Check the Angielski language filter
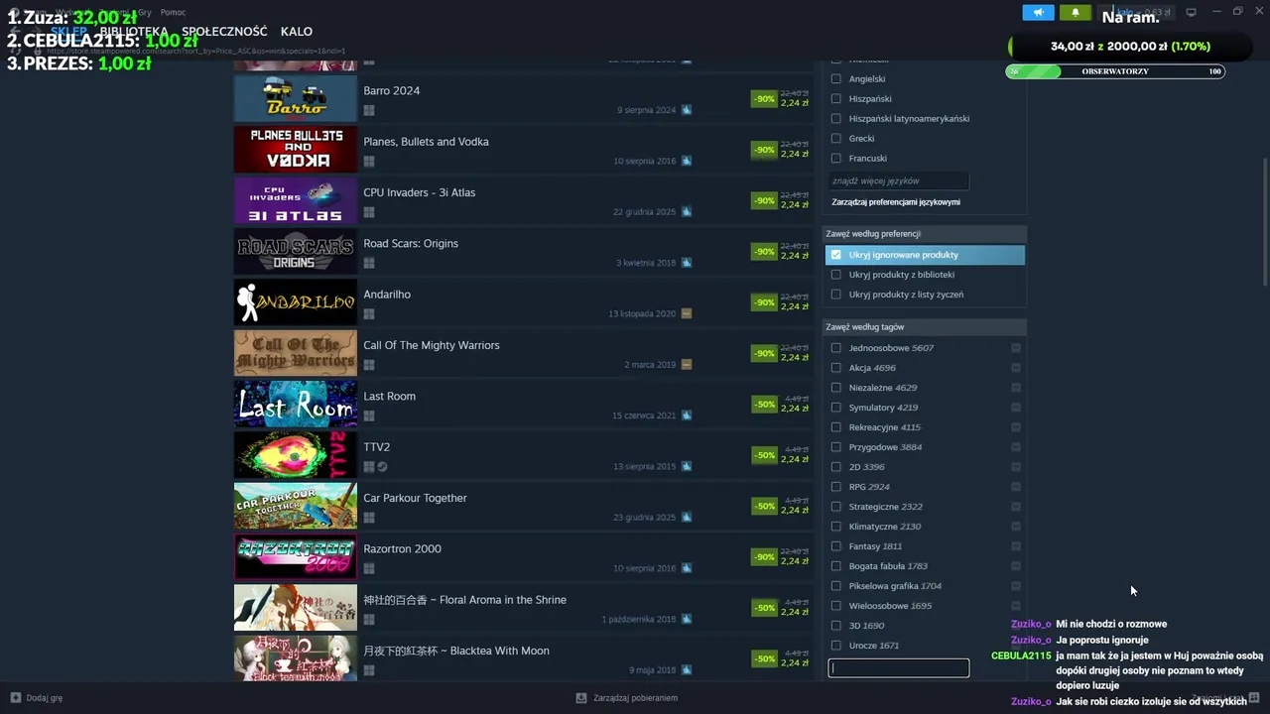The width and height of the screenshot is (1270, 714). click(836, 79)
